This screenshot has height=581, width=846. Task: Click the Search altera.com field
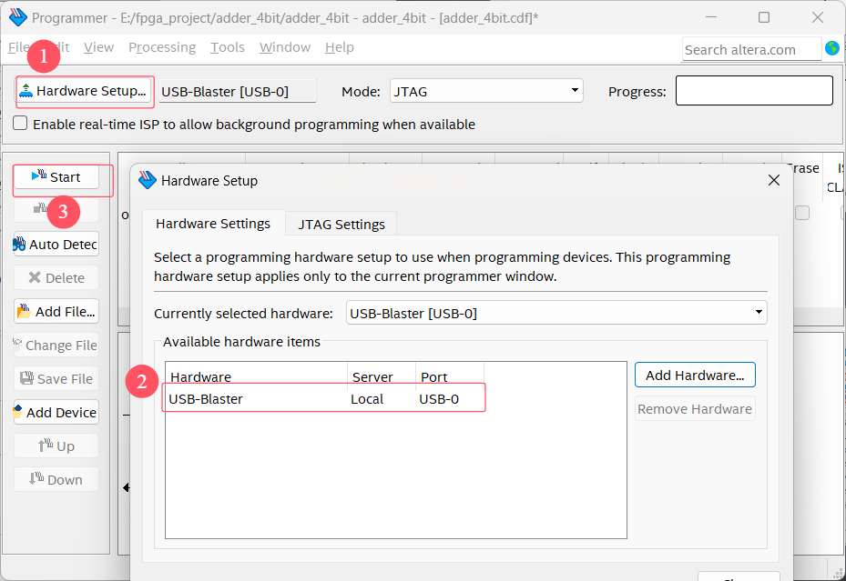pos(751,49)
